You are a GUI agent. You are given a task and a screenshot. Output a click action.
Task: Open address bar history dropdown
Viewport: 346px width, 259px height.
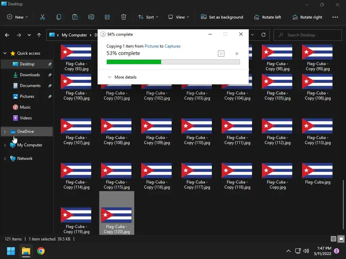(252, 35)
